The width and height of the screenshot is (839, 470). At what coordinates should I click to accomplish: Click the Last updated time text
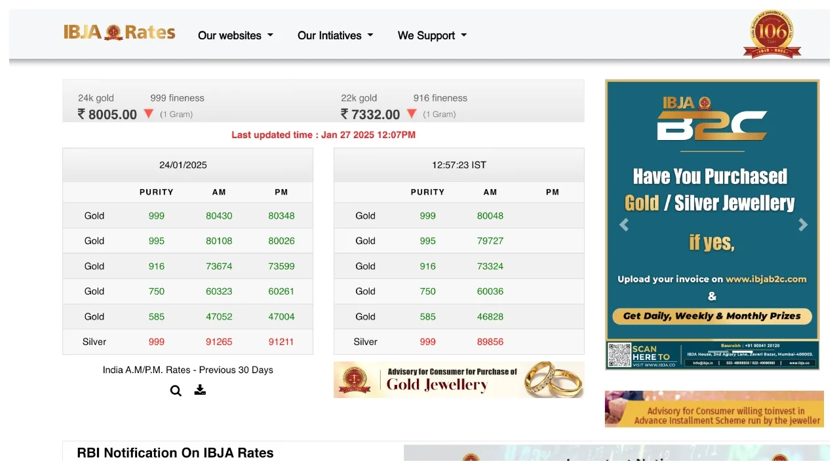323,135
